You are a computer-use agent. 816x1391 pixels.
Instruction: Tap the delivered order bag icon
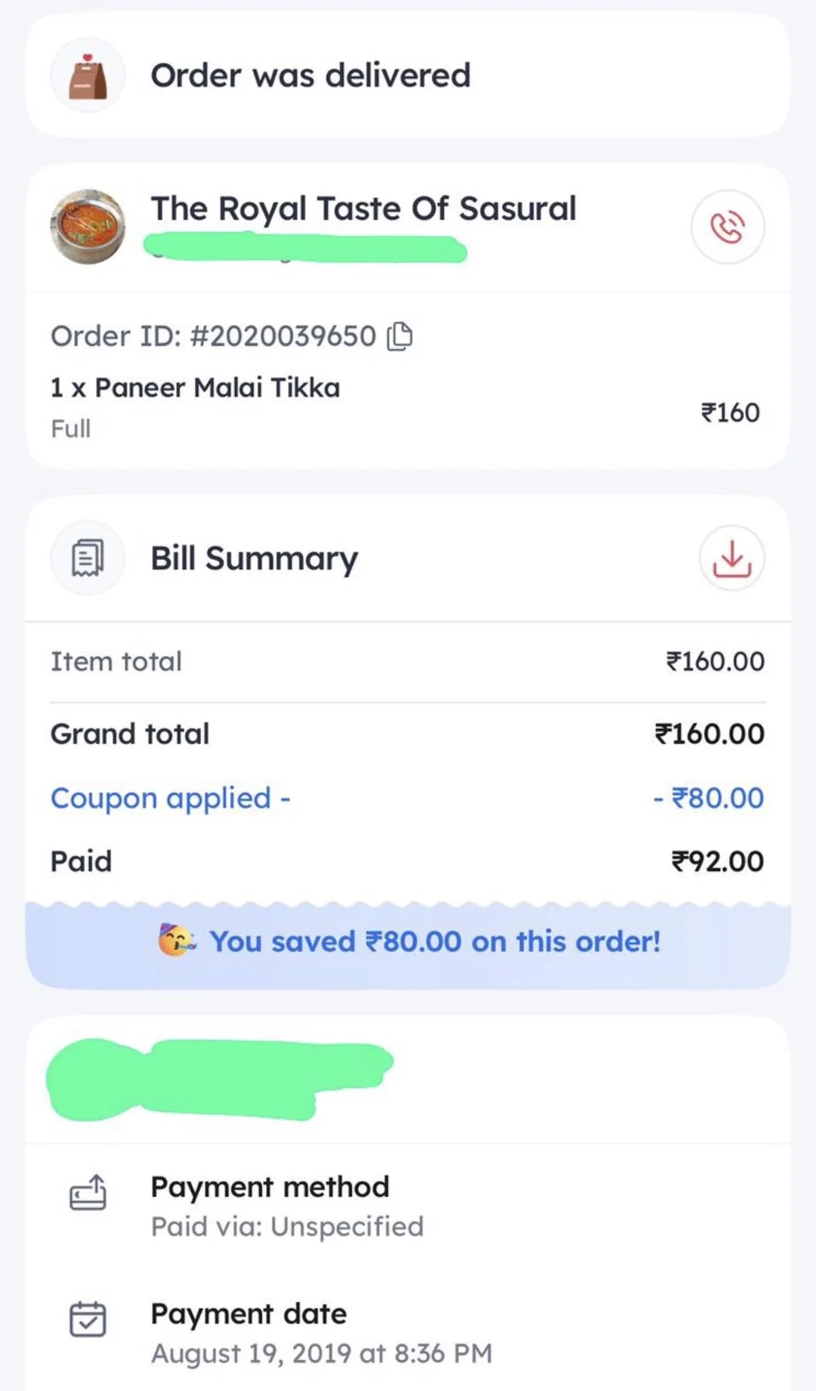[88, 76]
